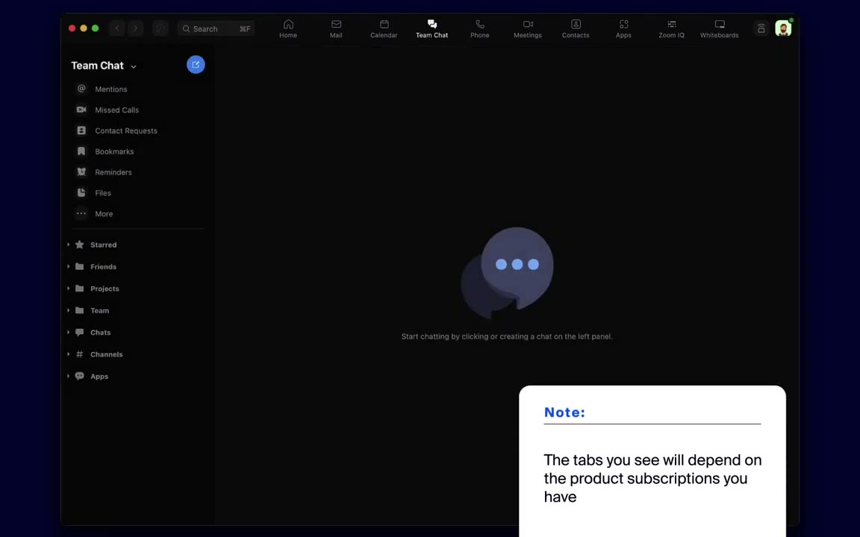Minimize the window with the yellow button
Screen dimensions: 860x537
(84, 28)
